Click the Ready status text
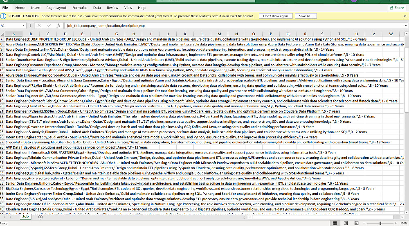409x226 pixels. pos(4,224)
